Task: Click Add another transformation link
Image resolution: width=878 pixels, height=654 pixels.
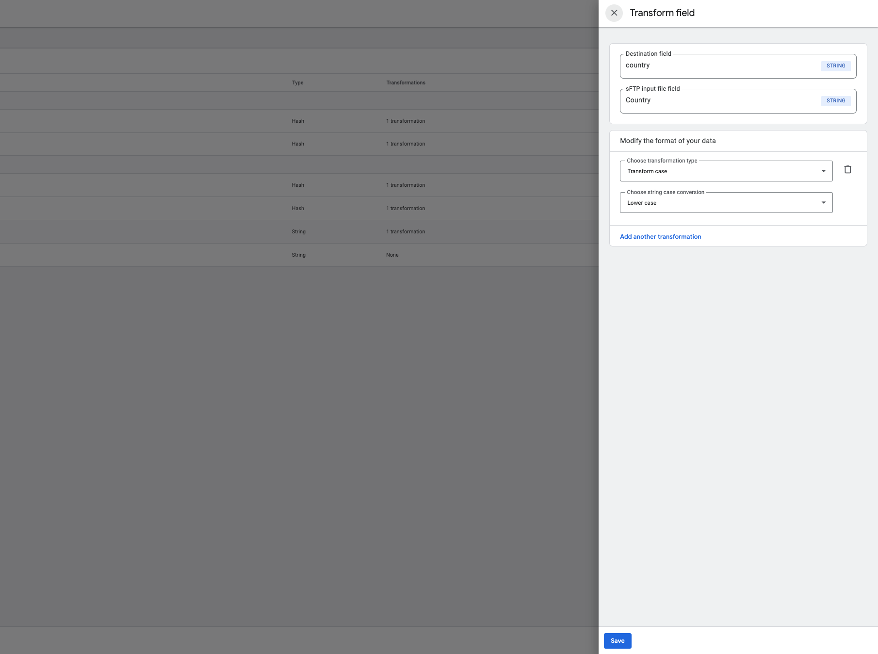Action: [x=660, y=237]
